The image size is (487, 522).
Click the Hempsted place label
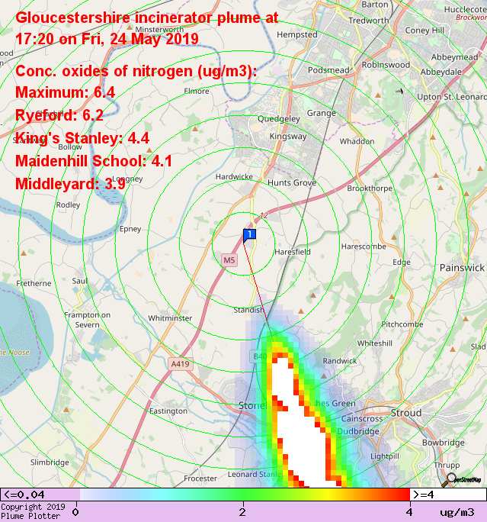(297, 34)
